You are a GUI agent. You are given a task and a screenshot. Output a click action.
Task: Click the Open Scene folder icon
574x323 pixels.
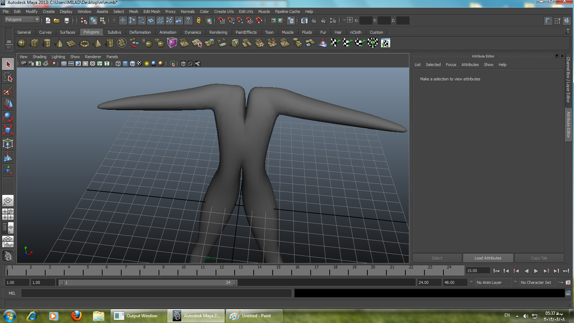(57, 20)
